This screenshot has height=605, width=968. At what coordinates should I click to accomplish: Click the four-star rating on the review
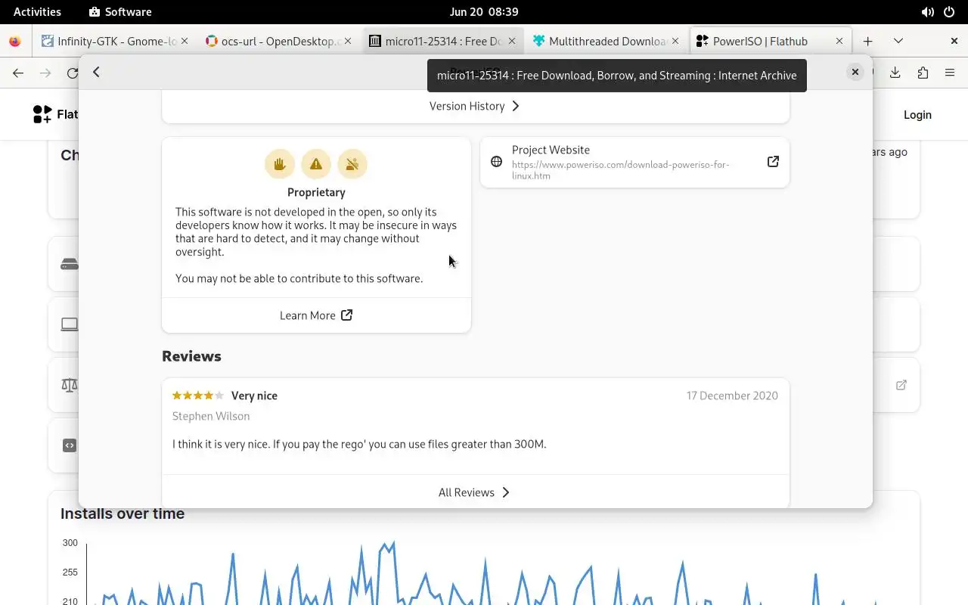[x=198, y=396]
